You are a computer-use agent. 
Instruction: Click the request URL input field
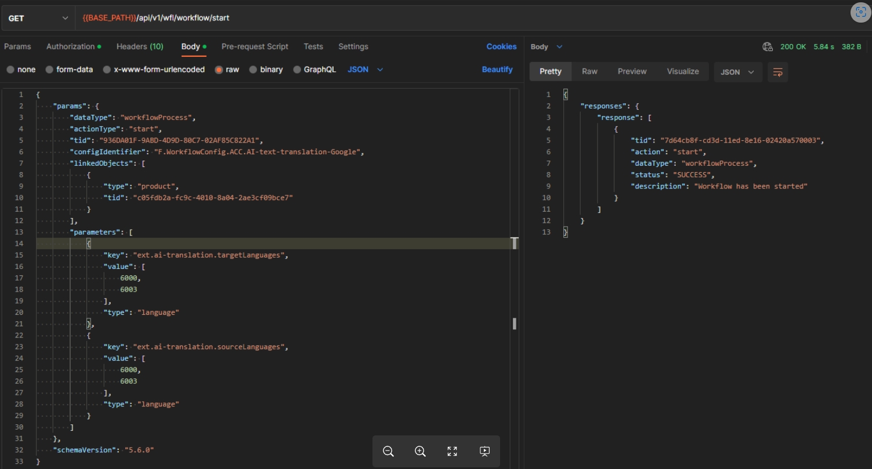tap(464, 18)
